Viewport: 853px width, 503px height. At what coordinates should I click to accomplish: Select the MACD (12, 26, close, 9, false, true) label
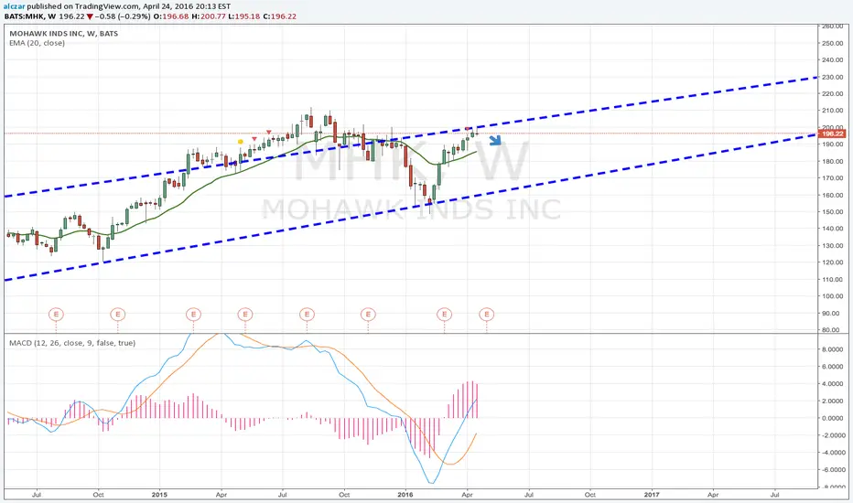tap(72, 343)
